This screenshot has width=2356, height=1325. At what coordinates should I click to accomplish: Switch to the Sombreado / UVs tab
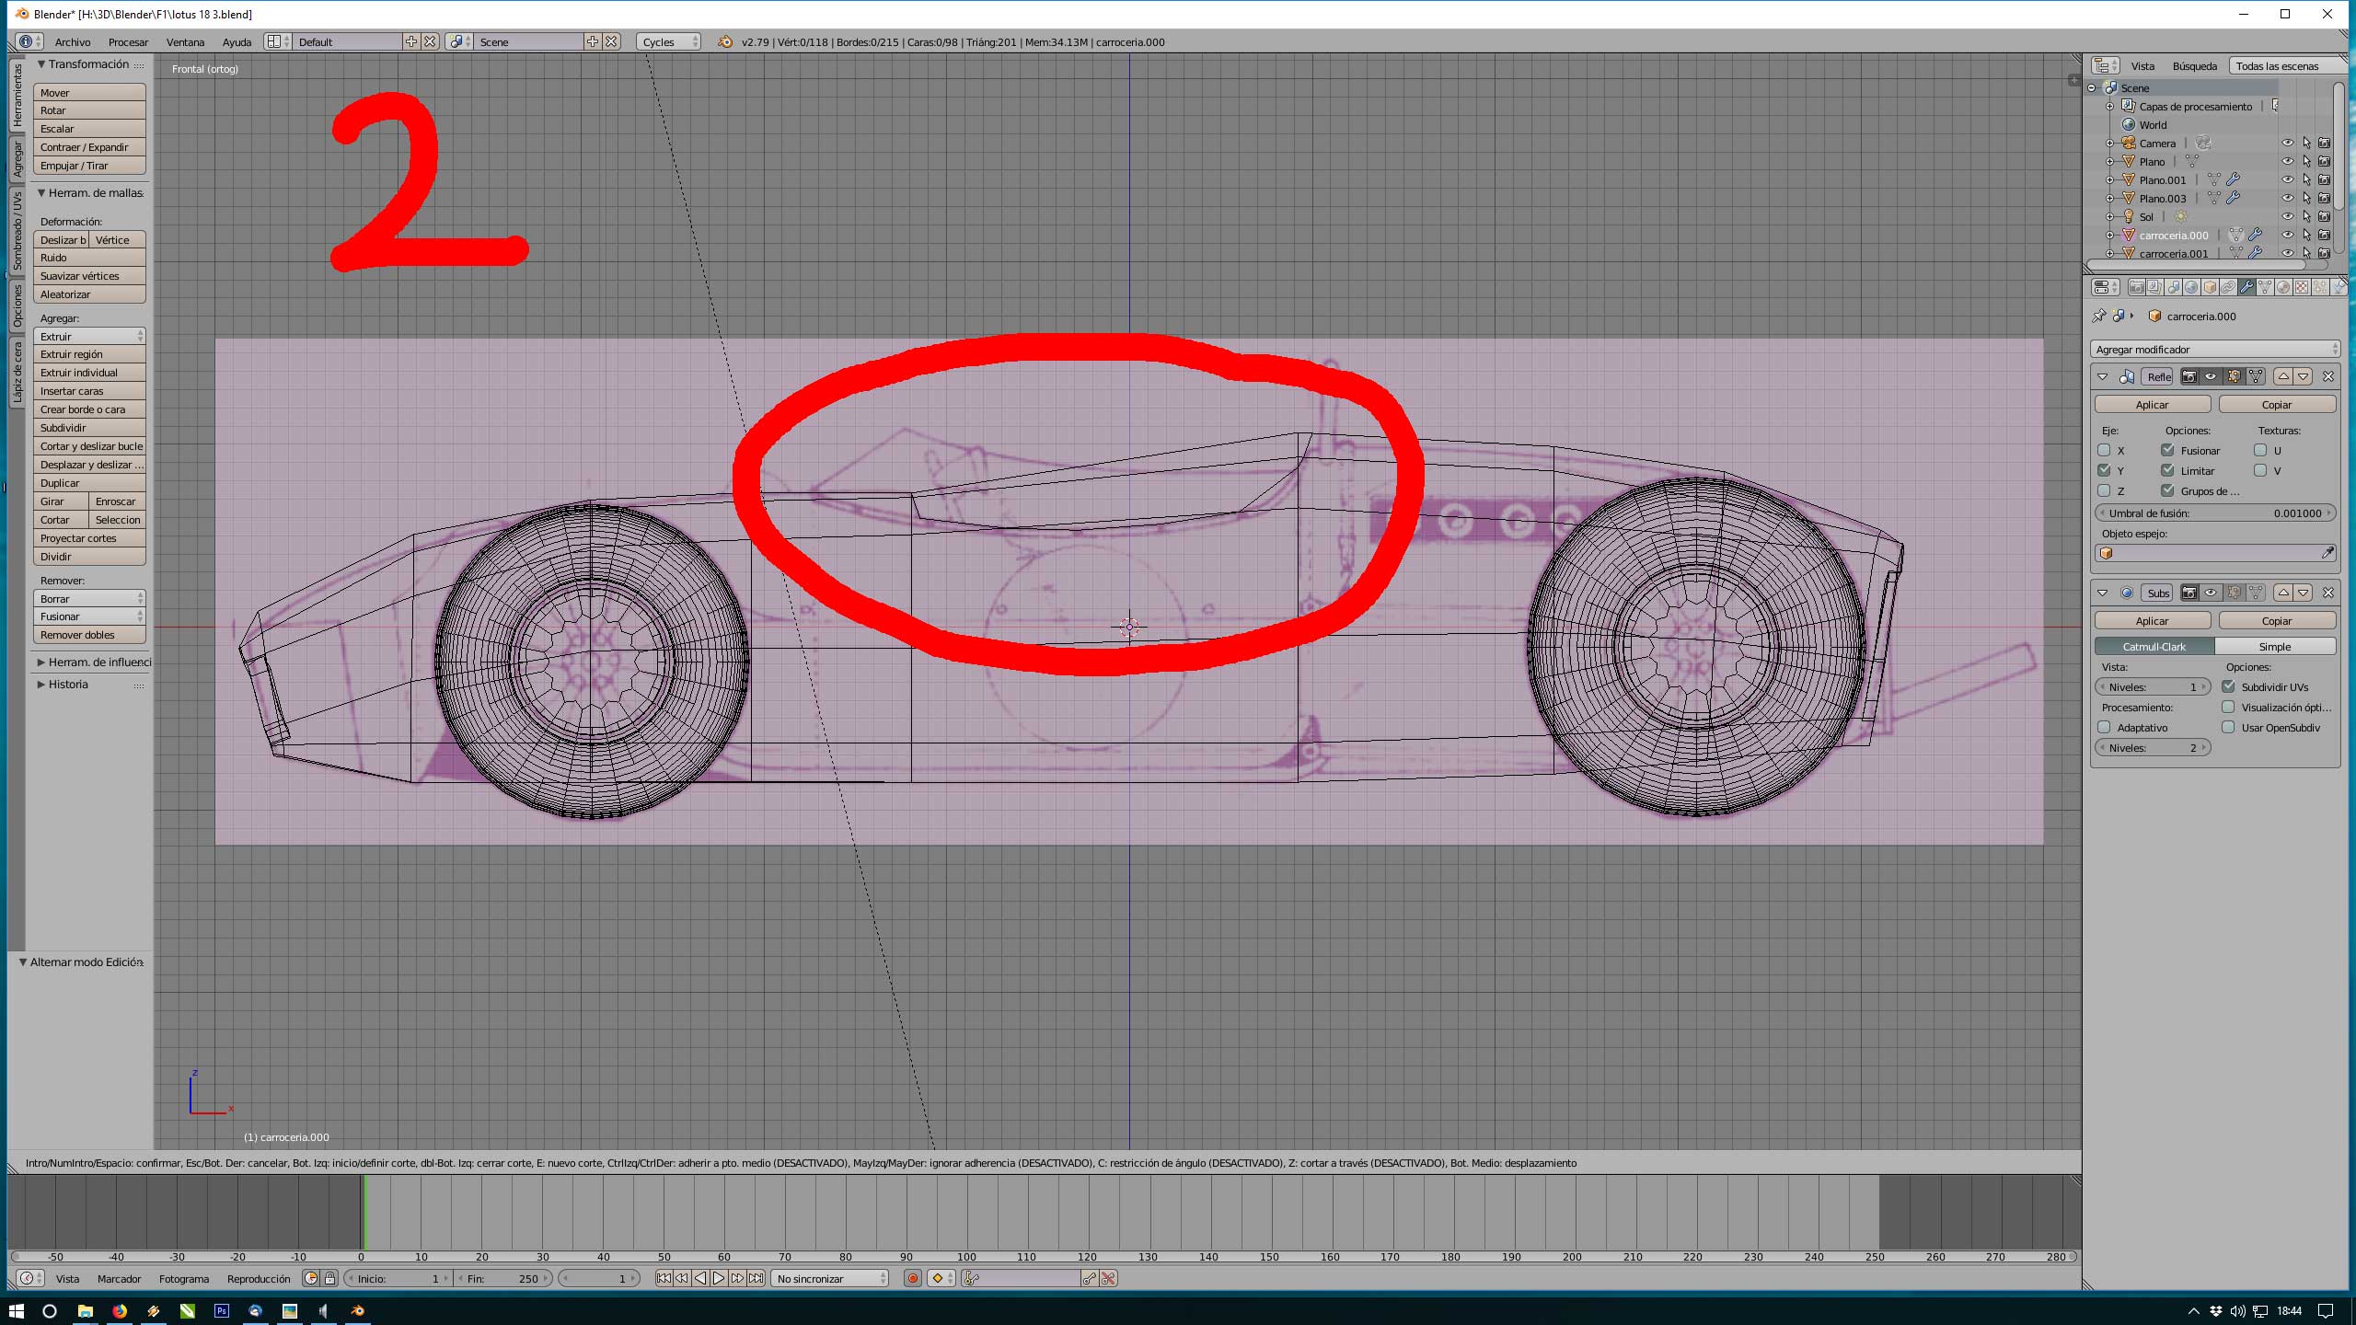(x=17, y=230)
